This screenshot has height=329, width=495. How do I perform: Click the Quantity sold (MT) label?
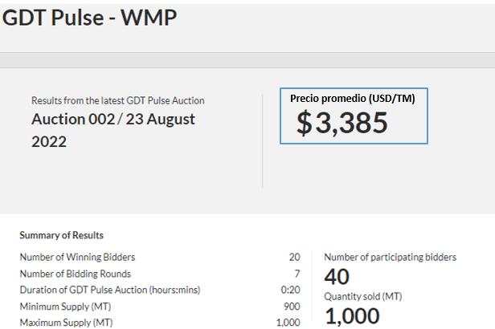click(362, 296)
